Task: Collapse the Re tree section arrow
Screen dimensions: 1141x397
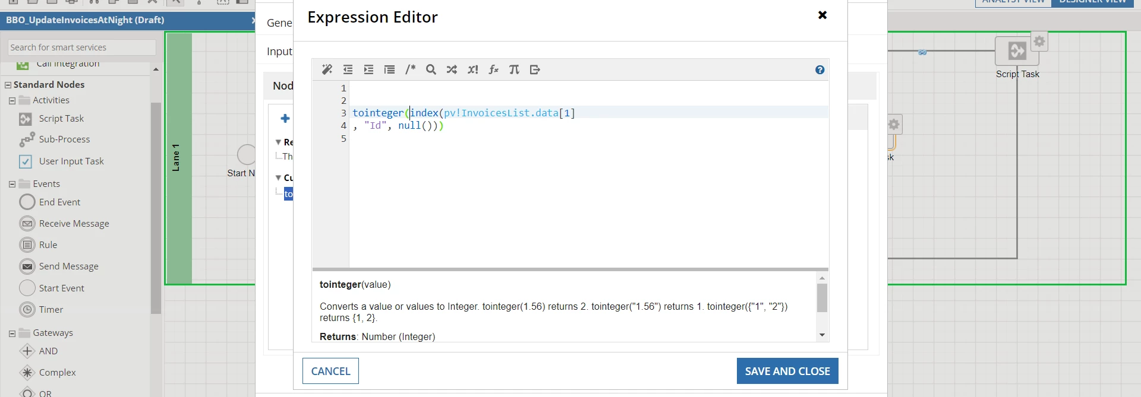Action: pyautogui.click(x=278, y=142)
